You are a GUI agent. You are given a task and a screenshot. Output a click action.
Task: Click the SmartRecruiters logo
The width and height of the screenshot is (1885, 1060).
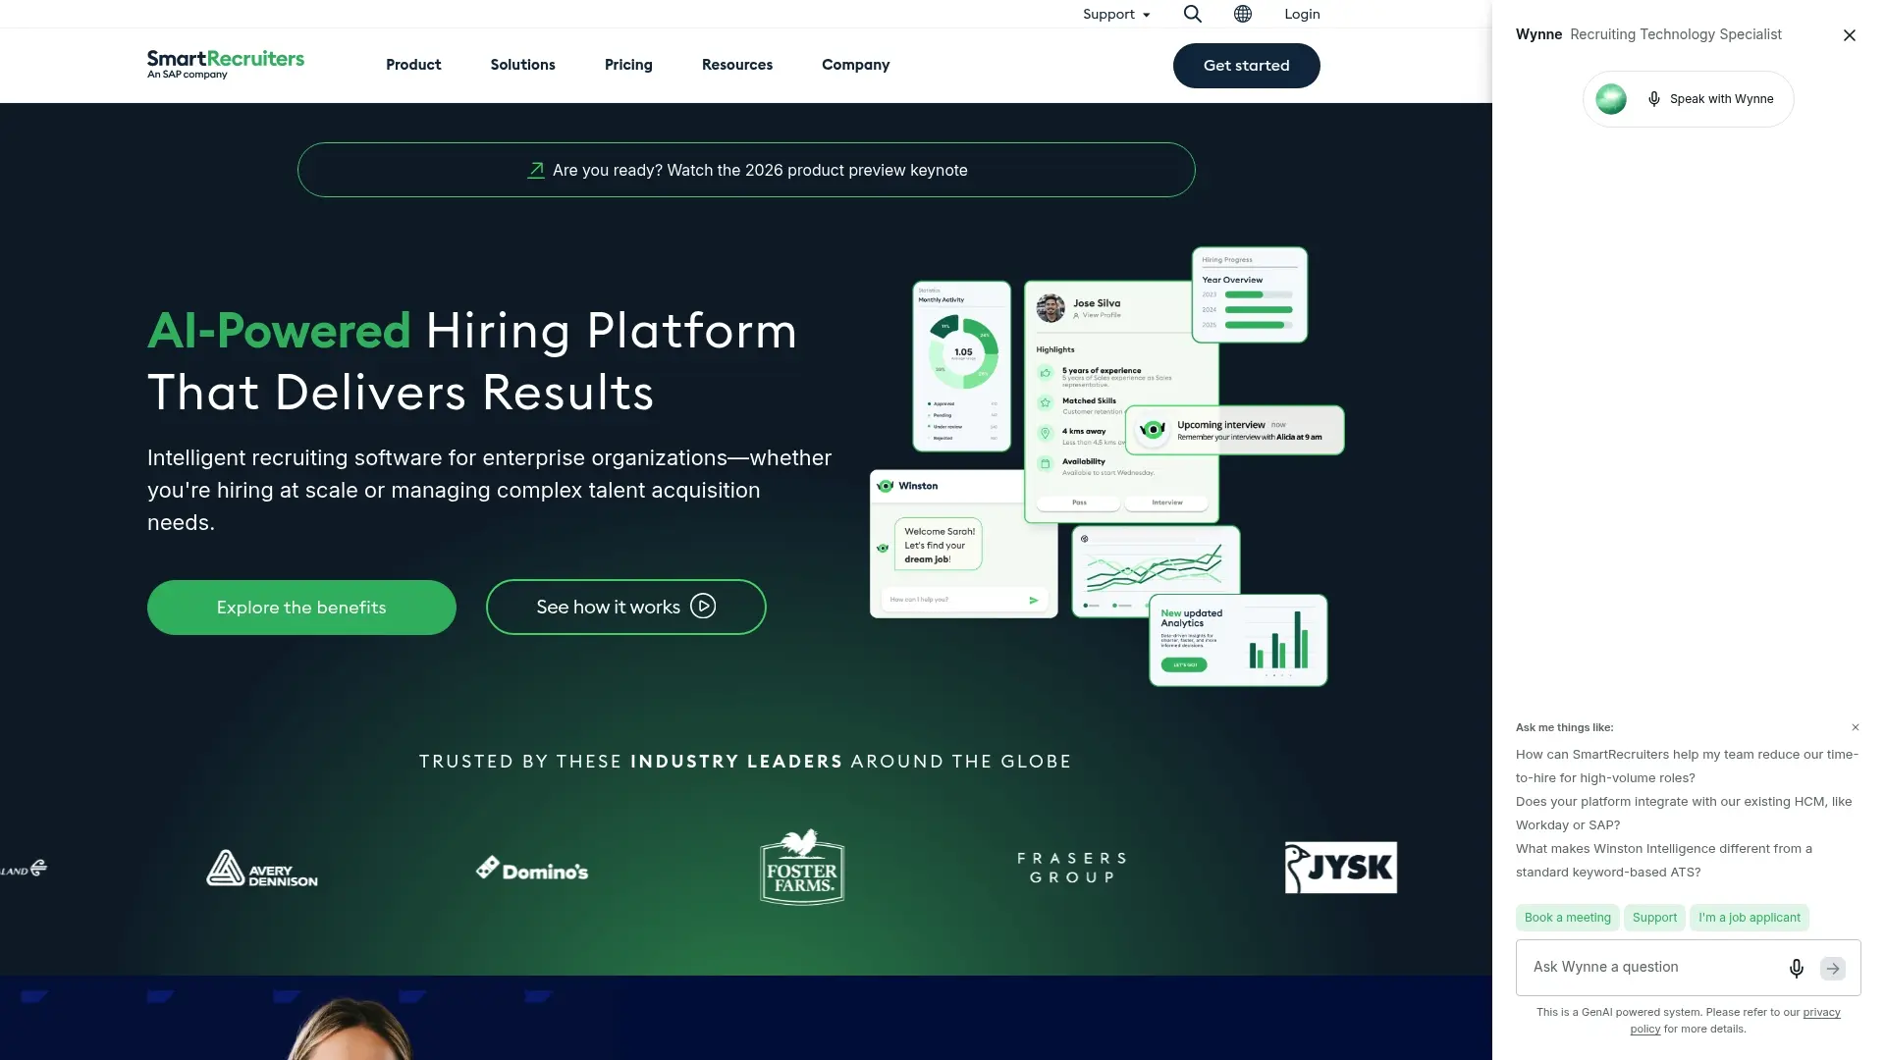(x=226, y=64)
